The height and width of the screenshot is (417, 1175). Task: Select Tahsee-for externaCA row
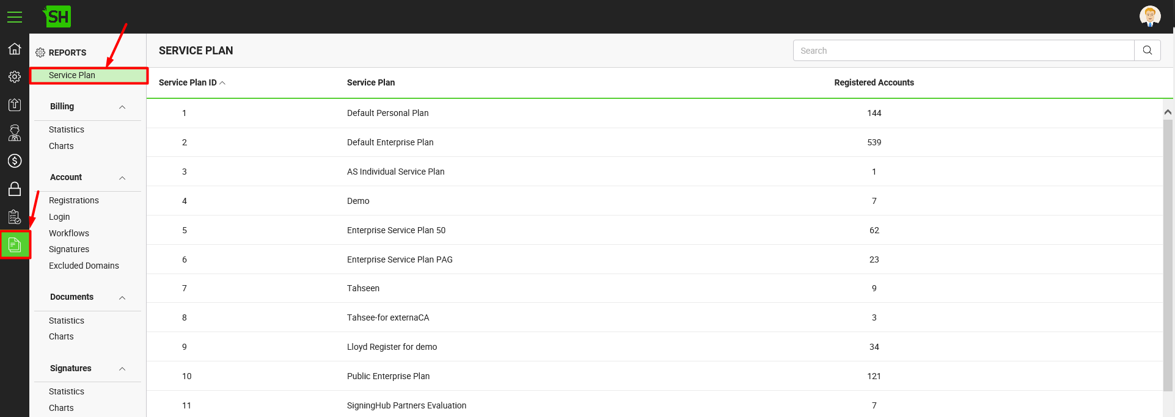click(x=654, y=317)
